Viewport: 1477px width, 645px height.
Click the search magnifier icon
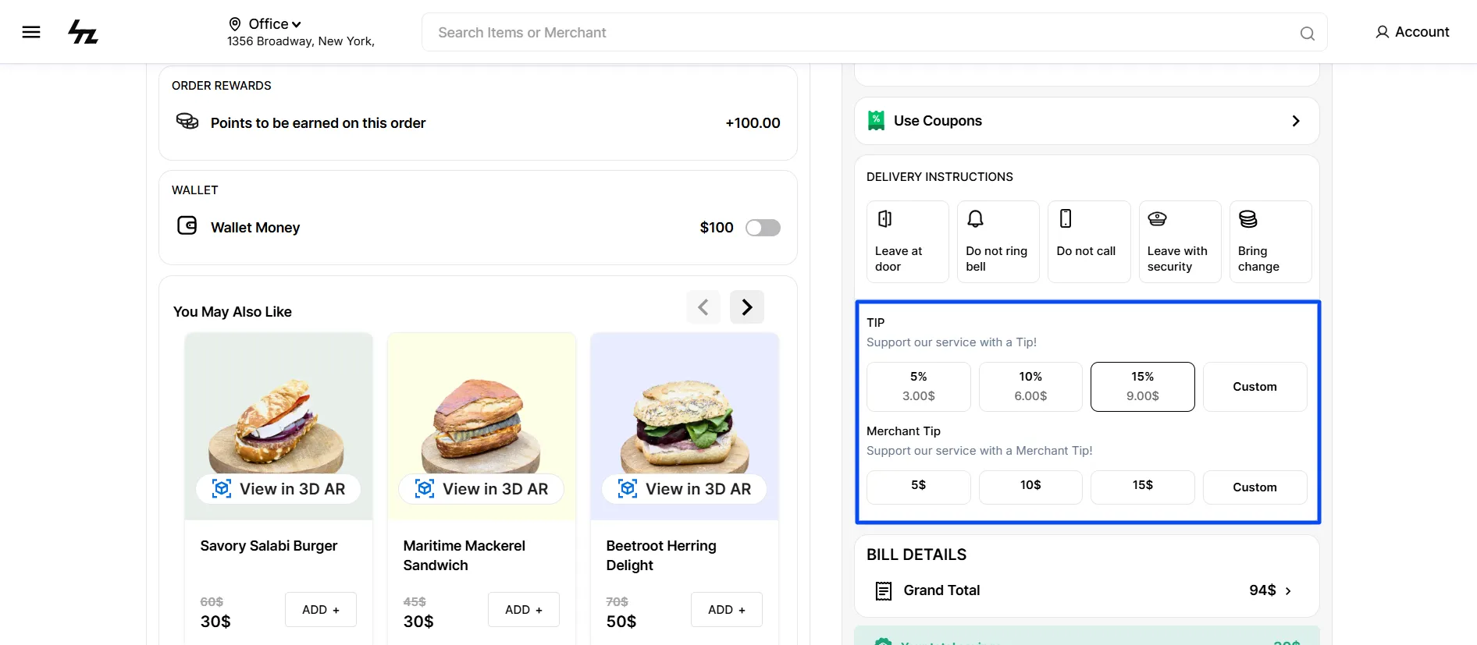1307,33
